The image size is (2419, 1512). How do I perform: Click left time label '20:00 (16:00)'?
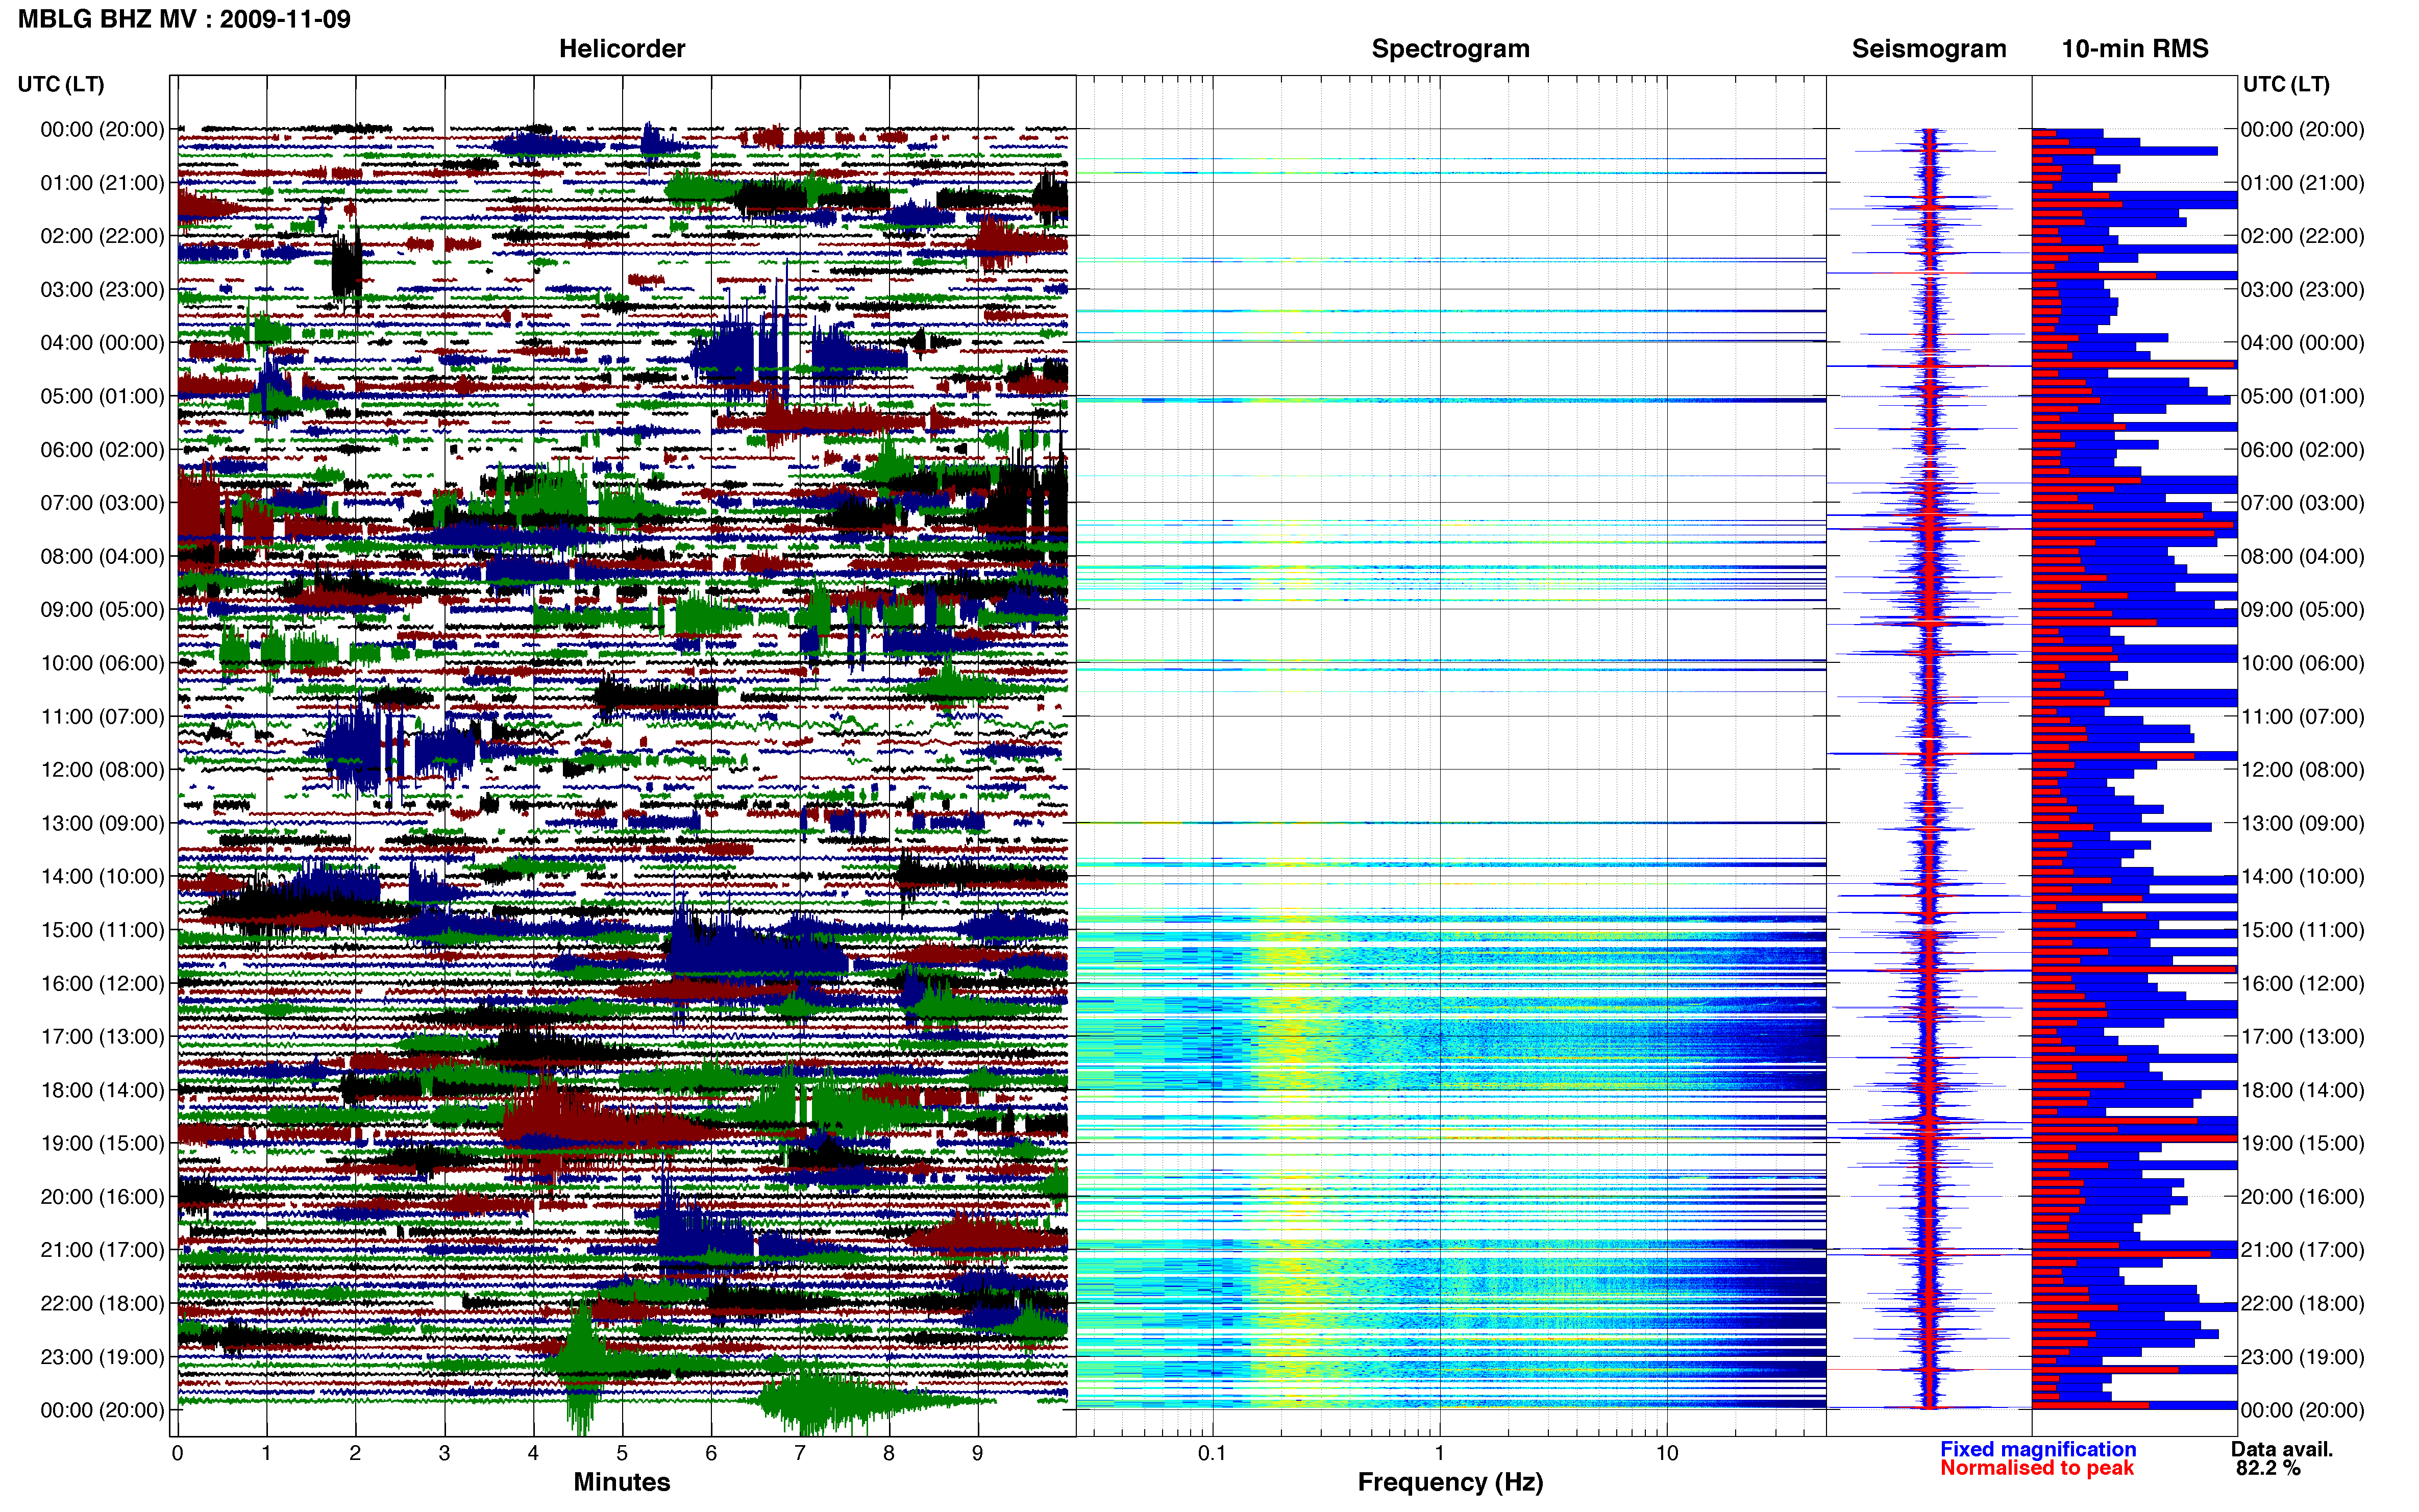click(x=102, y=1196)
